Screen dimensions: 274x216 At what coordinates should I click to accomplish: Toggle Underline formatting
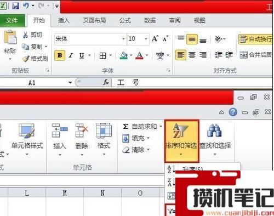tap(82, 55)
